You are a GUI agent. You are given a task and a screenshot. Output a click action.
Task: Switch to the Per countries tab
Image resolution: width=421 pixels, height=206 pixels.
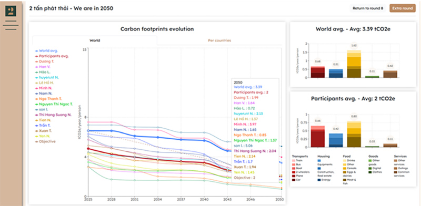click(x=219, y=40)
